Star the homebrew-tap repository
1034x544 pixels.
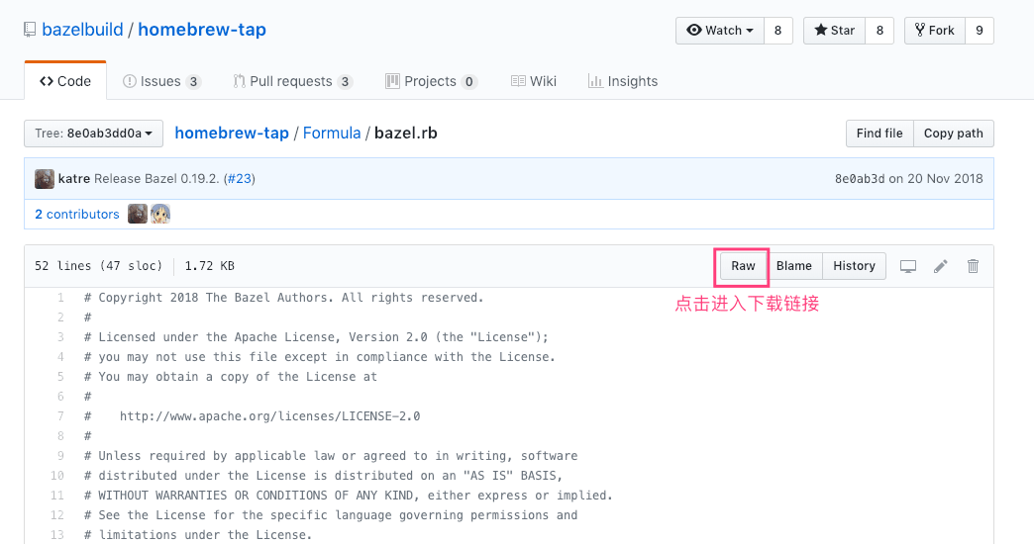pos(834,31)
